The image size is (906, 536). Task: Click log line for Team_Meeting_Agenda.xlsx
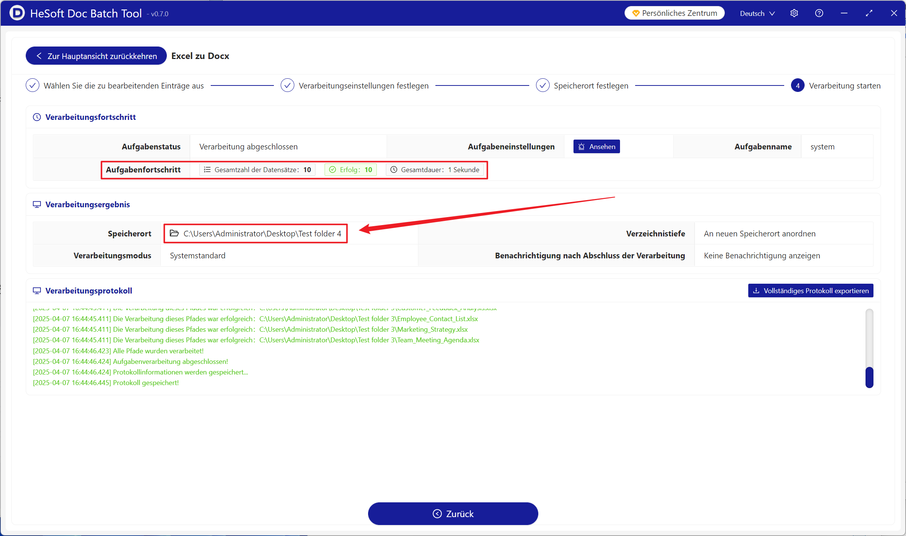[256, 340]
